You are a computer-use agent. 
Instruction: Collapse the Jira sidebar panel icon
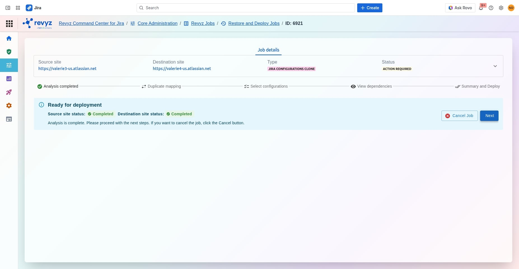tap(8, 8)
